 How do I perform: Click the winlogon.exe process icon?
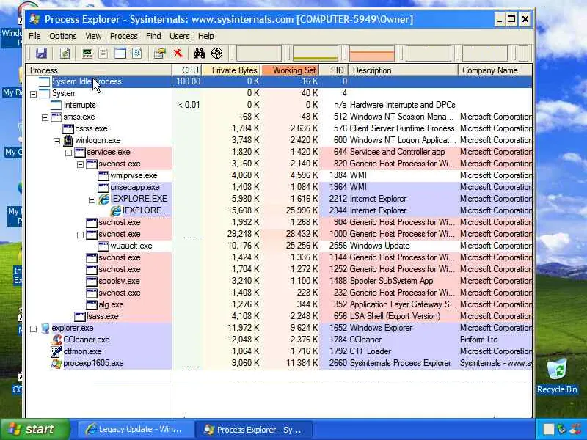point(68,140)
